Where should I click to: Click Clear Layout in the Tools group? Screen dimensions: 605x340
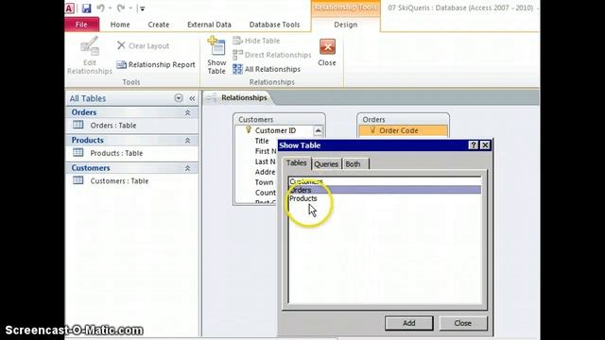143,46
